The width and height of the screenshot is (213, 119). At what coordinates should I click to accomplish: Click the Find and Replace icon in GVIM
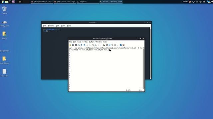coord(96,45)
